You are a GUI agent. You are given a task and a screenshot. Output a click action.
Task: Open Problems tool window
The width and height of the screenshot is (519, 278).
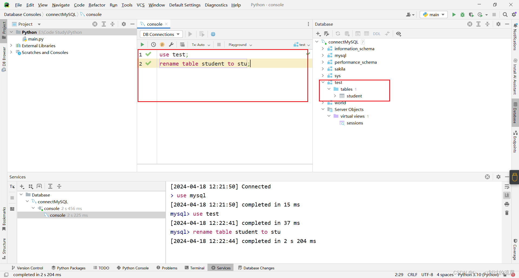tap(167, 268)
